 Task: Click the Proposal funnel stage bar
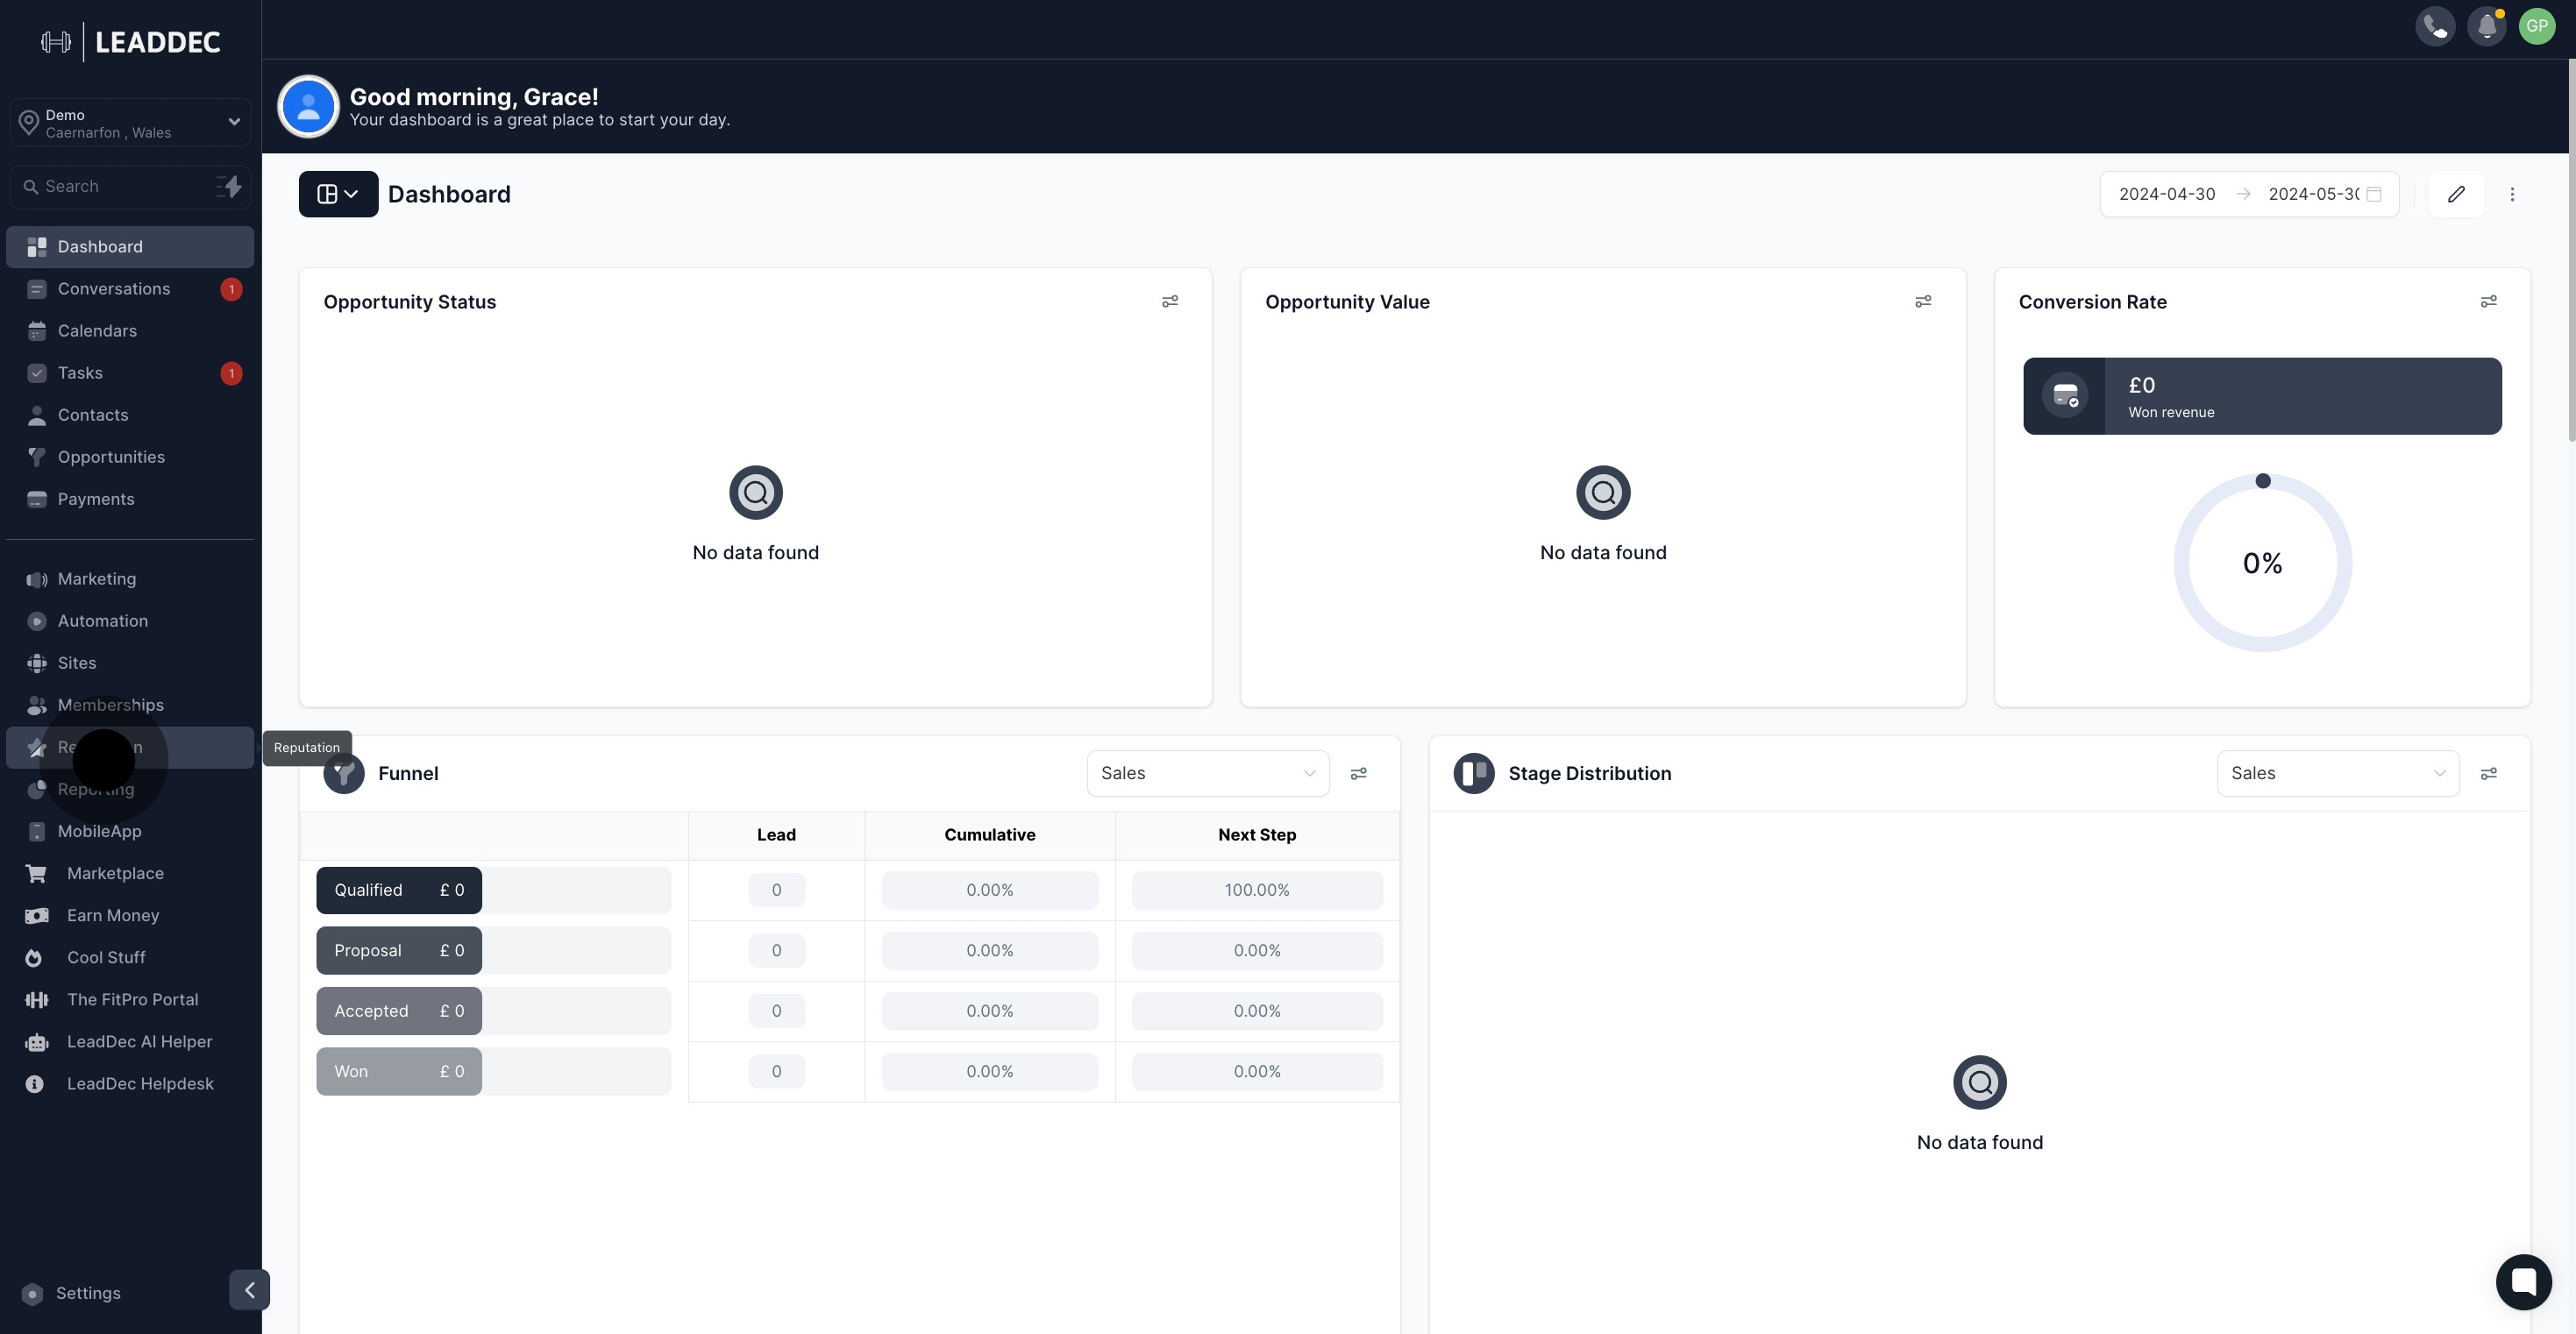click(399, 950)
